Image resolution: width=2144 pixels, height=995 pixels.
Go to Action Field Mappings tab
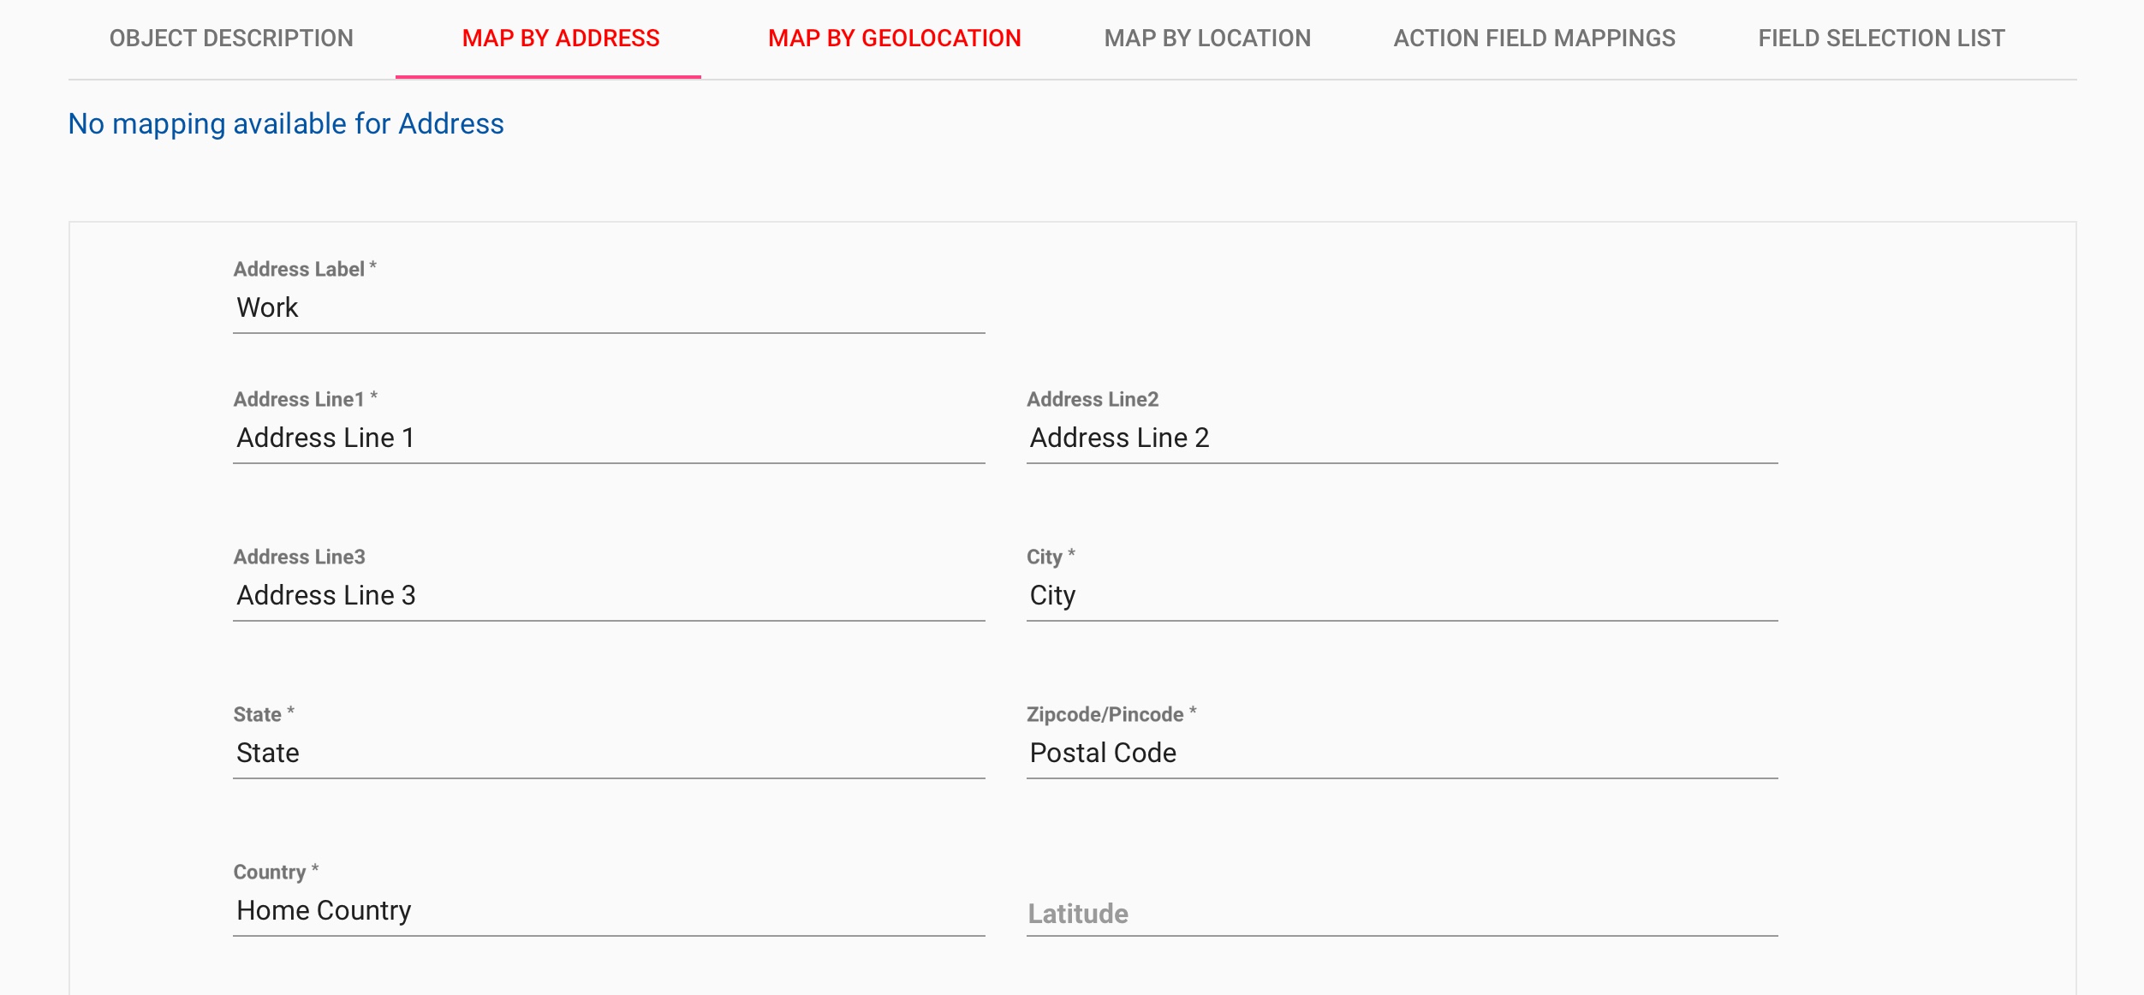[x=1534, y=39]
